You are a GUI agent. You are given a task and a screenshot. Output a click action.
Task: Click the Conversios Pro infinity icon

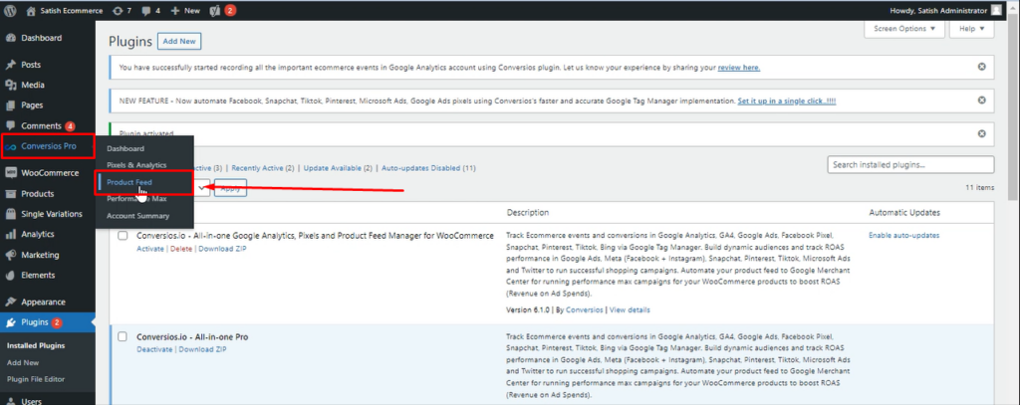(x=10, y=146)
